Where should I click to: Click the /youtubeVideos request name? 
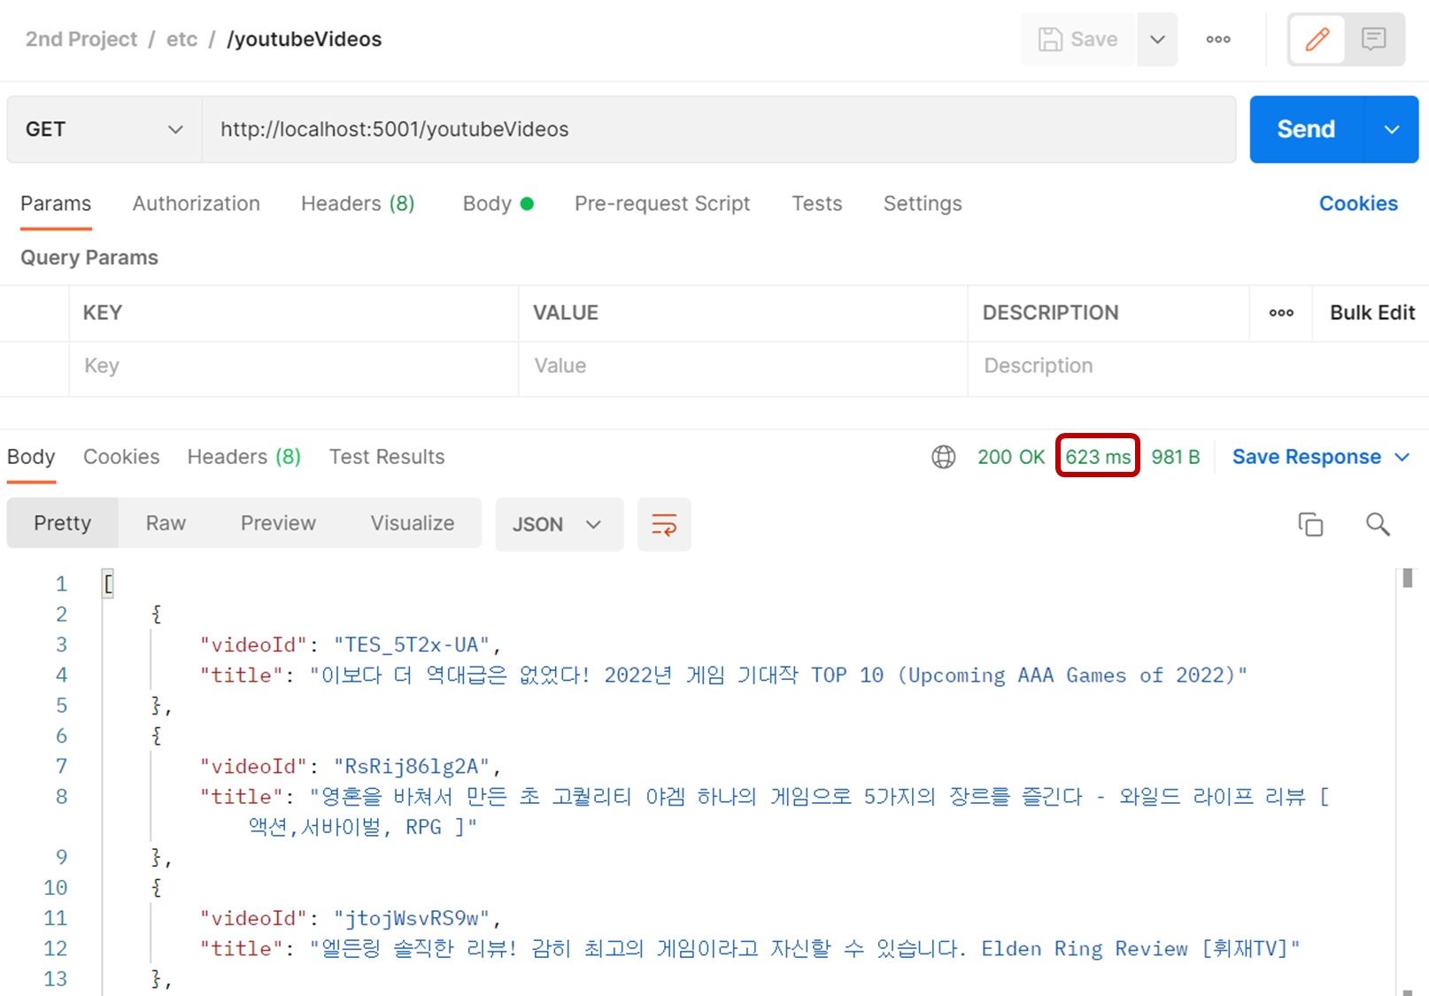(x=305, y=39)
